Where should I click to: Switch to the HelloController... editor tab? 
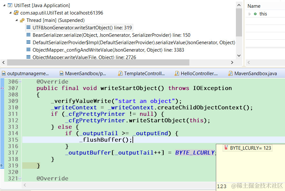(199, 74)
